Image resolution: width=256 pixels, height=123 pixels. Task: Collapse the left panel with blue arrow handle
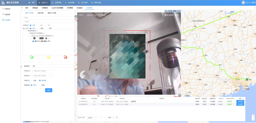21,67
